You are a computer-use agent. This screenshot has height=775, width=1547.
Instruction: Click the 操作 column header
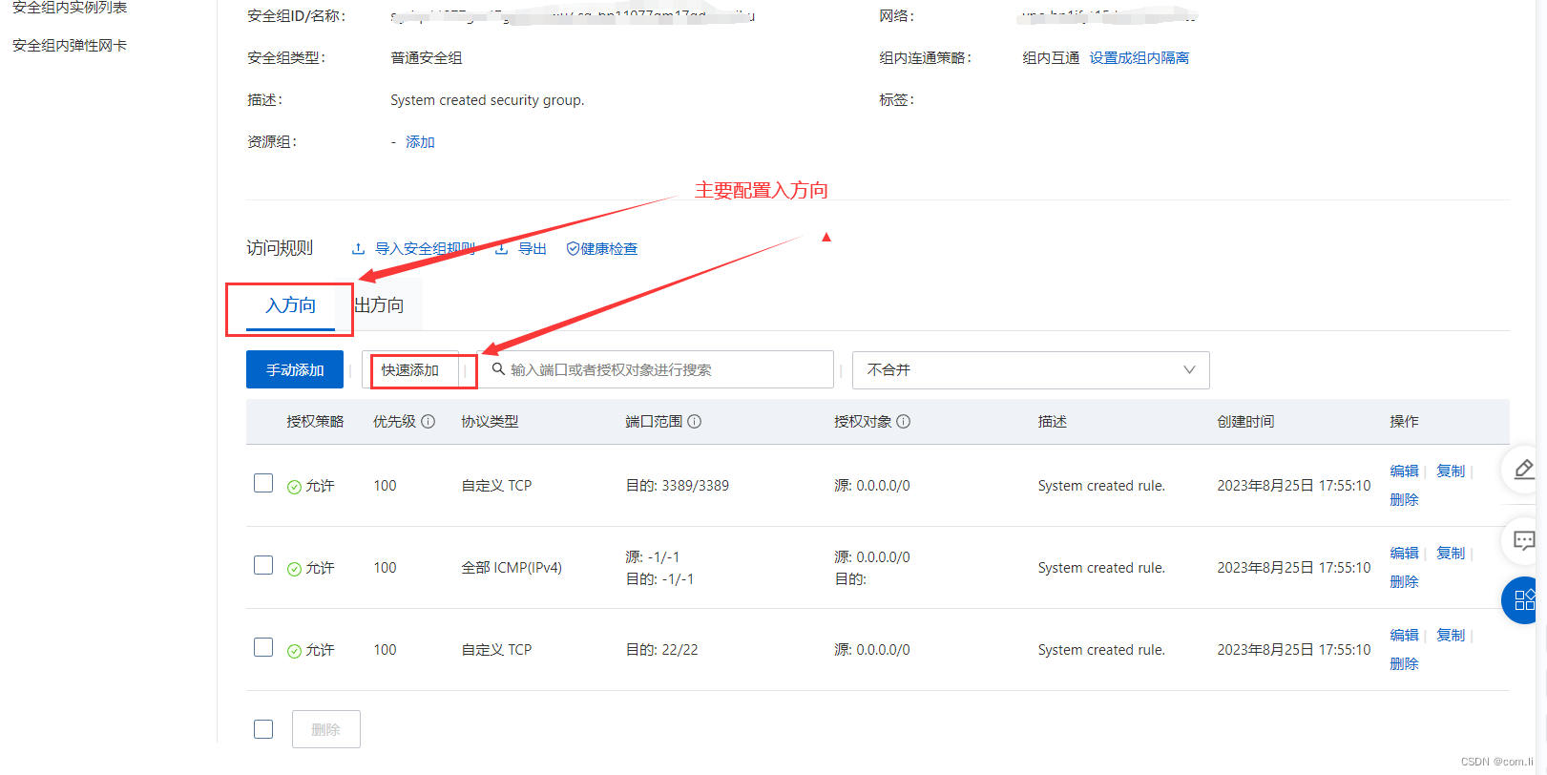click(x=1404, y=422)
